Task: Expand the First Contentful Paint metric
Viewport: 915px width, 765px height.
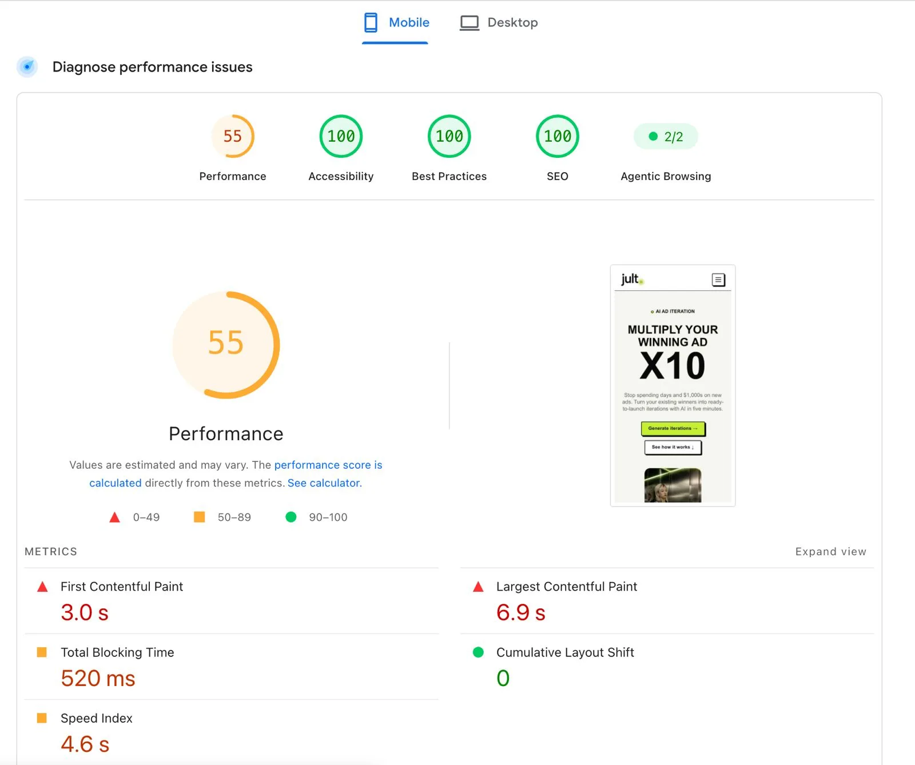Action: tap(232, 601)
